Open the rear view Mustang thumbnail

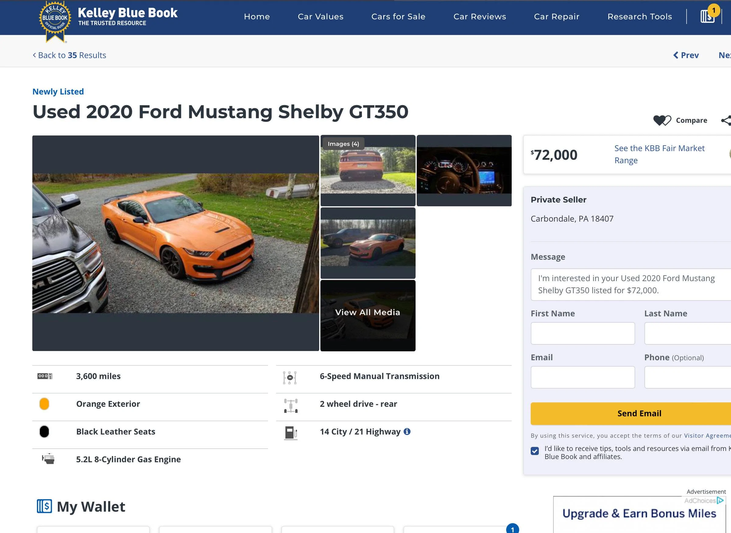[x=368, y=170]
